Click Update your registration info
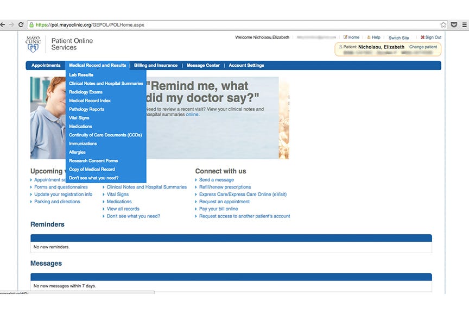The image size is (469, 313). coord(64,195)
